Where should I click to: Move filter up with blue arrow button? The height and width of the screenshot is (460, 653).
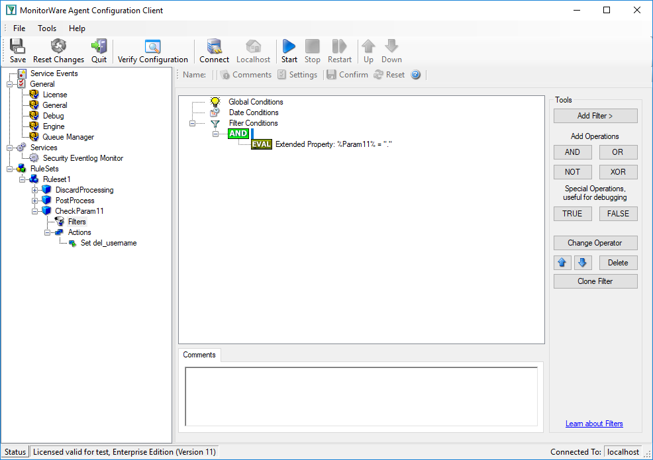pyautogui.click(x=562, y=263)
